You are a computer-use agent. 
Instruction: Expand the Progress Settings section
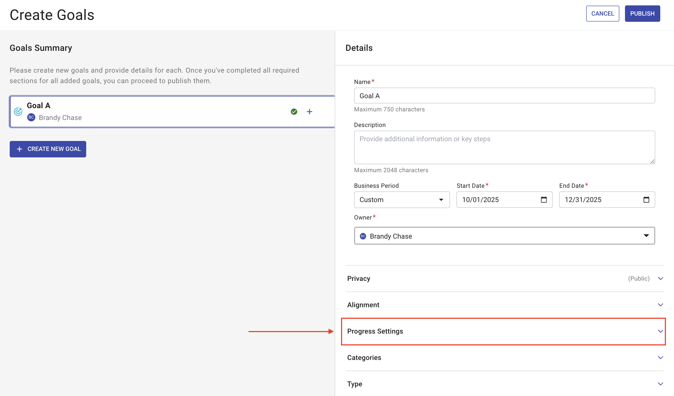pyautogui.click(x=660, y=331)
